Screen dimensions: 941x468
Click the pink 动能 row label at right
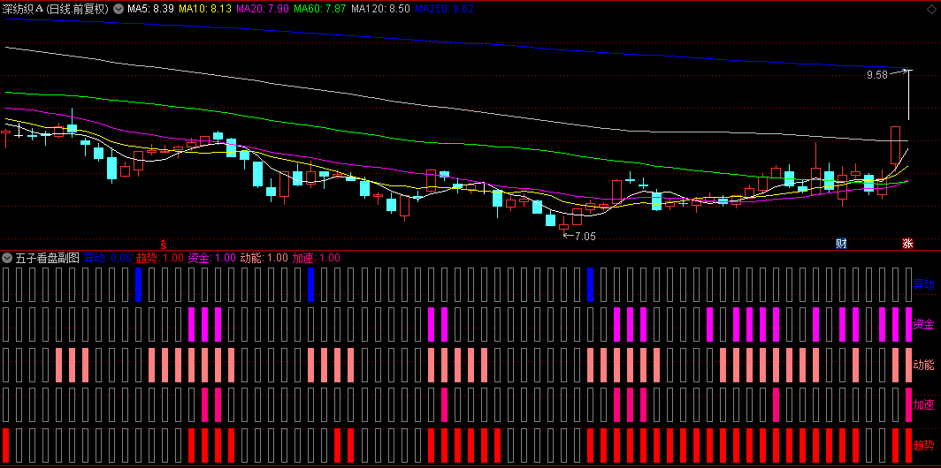tap(923, 365)
